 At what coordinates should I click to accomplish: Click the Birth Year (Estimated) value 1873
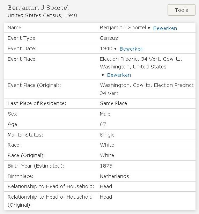106,166
